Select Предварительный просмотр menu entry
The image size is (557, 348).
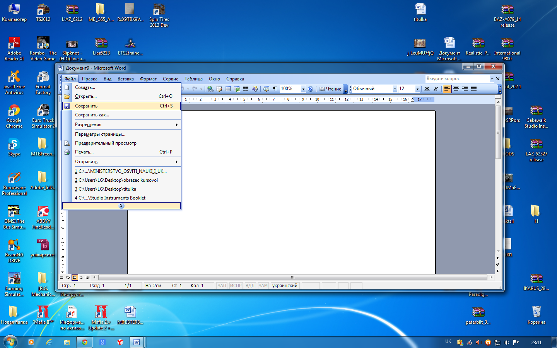point(121,143)
